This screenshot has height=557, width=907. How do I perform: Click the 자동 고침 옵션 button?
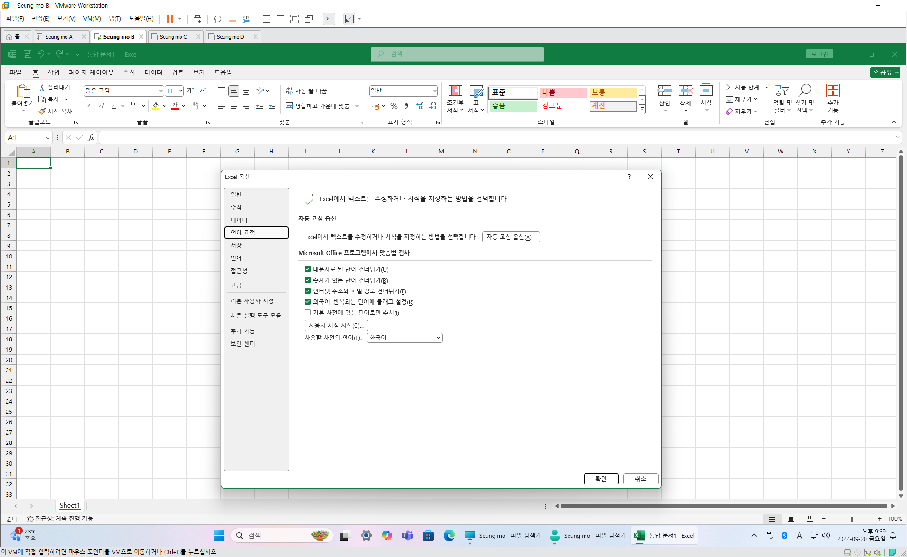(511, 237)
